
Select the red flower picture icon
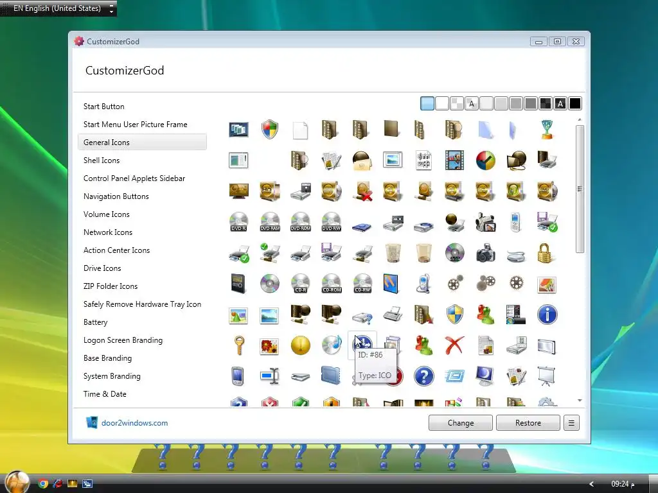coord(269,346)
